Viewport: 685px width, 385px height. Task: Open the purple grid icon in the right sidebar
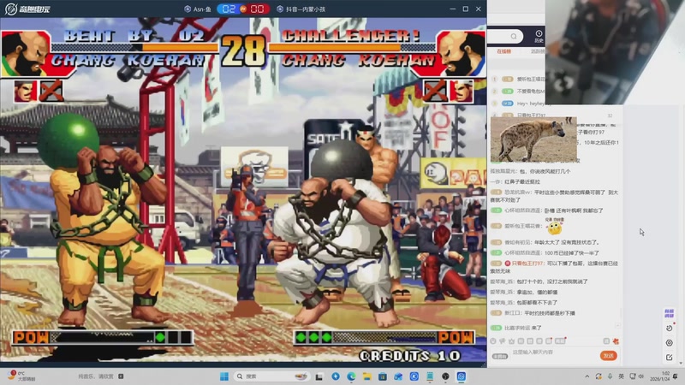tap(670, 313)
